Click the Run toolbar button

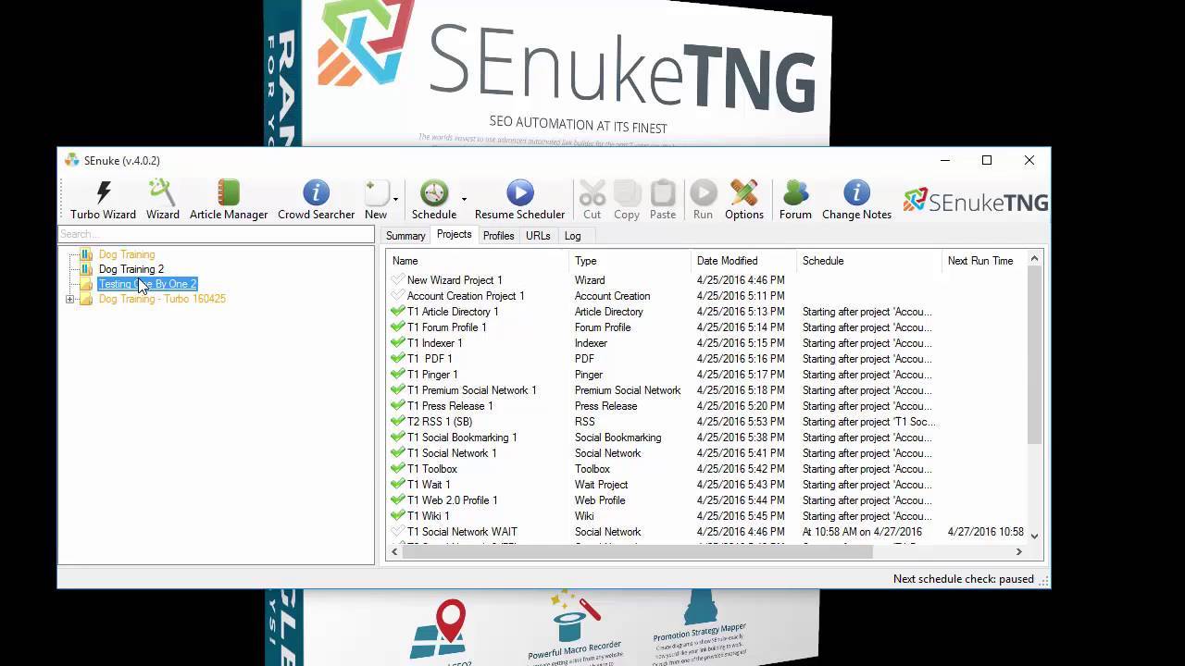tap(703, 200)
